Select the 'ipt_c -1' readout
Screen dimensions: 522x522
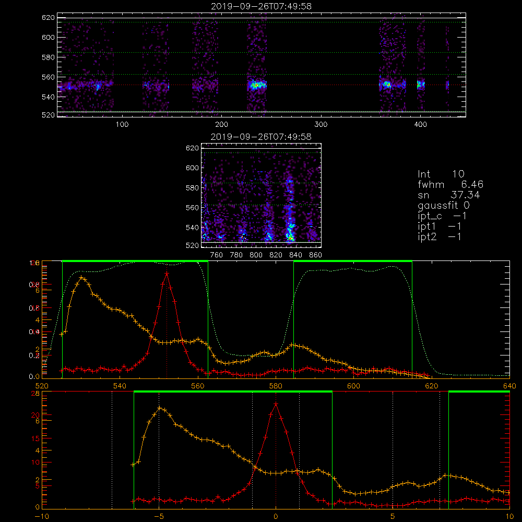click(442, 216)
